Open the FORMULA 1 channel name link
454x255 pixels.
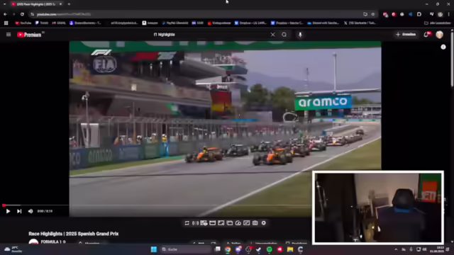click(x=51, y=242)
